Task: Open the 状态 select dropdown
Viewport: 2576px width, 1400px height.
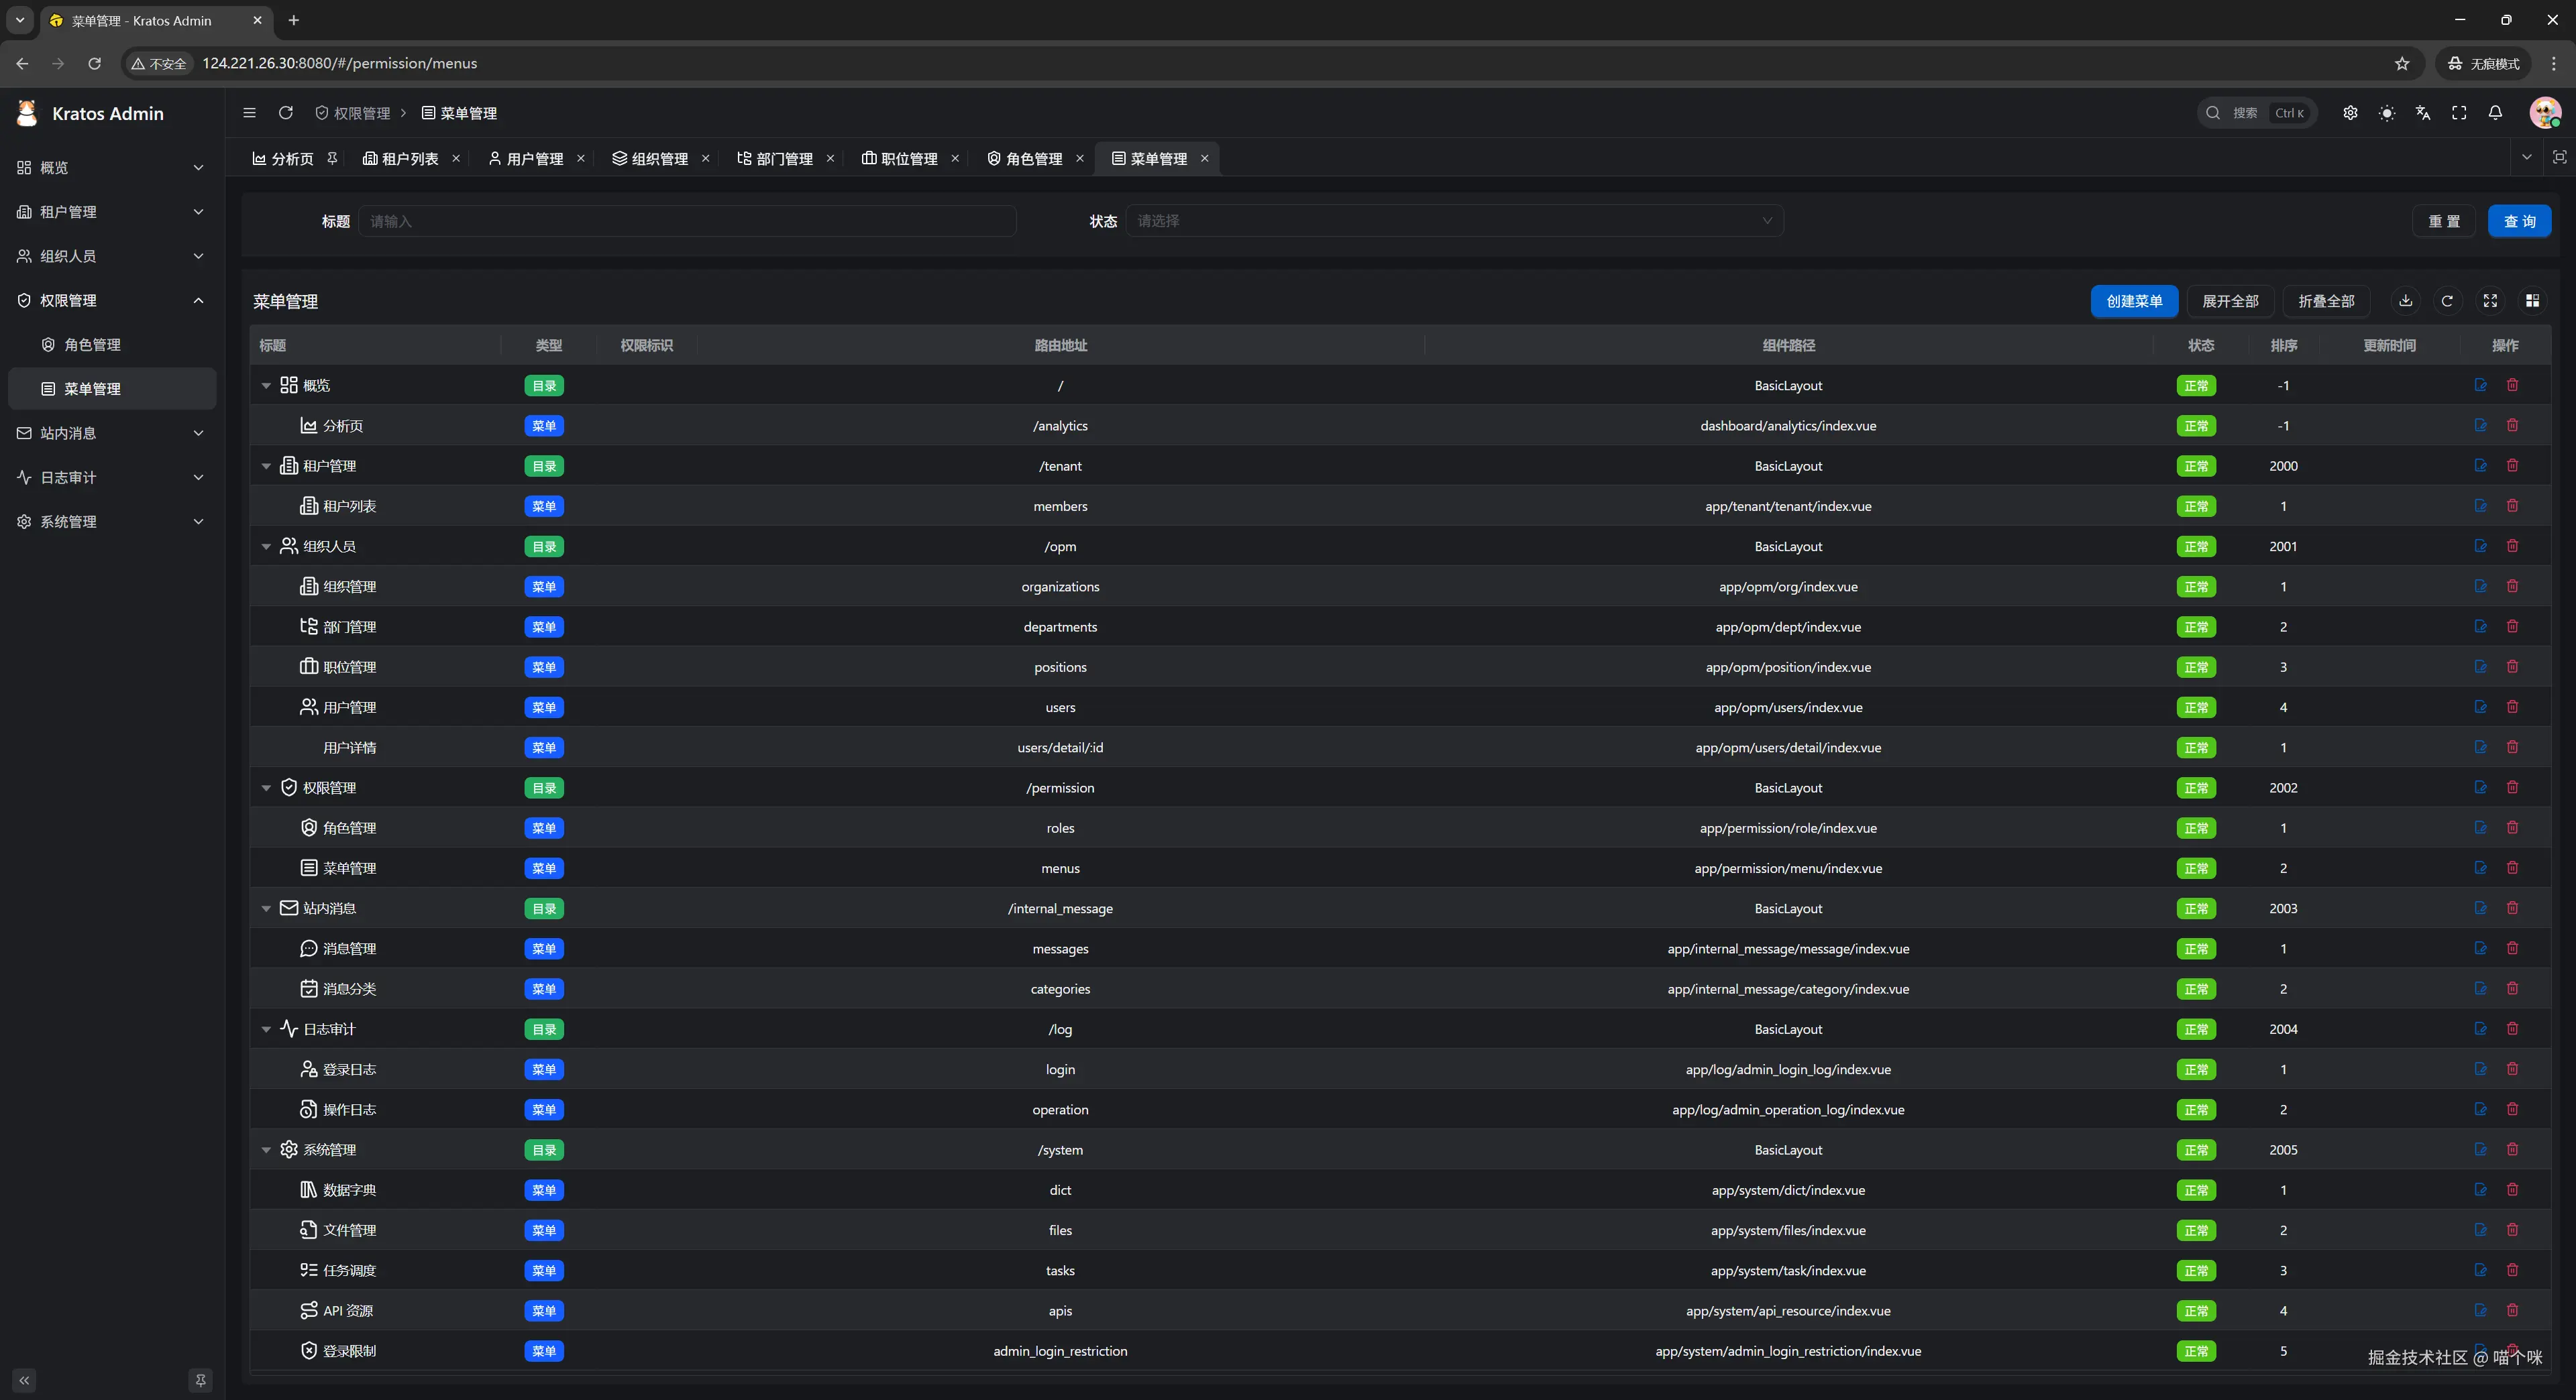Action: 1454,221
